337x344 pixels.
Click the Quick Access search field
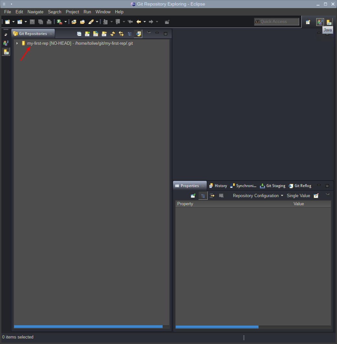coord(276,21)
